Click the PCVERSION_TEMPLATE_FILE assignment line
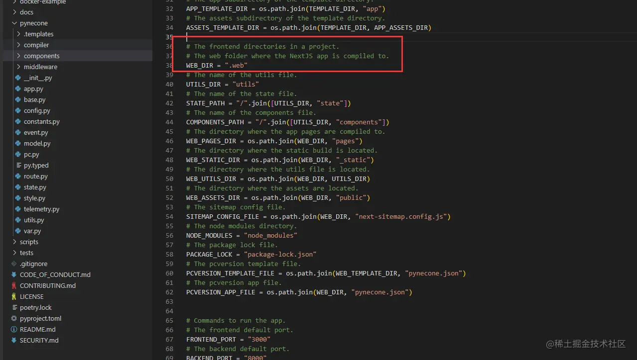637x360 pixels. pyautogui.click(x=326, y=273)
